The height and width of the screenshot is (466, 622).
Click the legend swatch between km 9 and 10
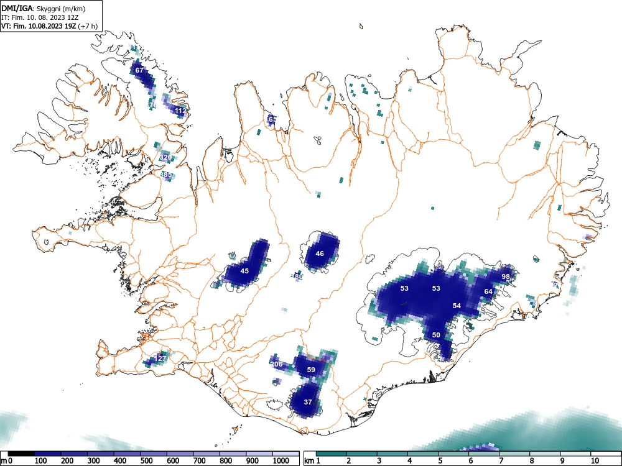point(575,454)
